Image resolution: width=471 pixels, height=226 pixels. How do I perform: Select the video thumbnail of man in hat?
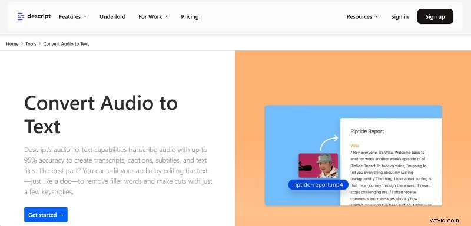[x=318, y=166]
